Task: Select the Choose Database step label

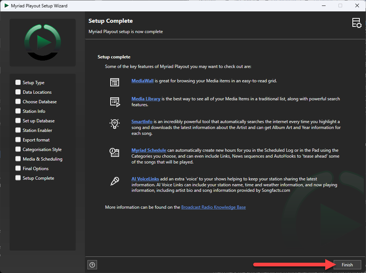Action: tap(40, 102)
